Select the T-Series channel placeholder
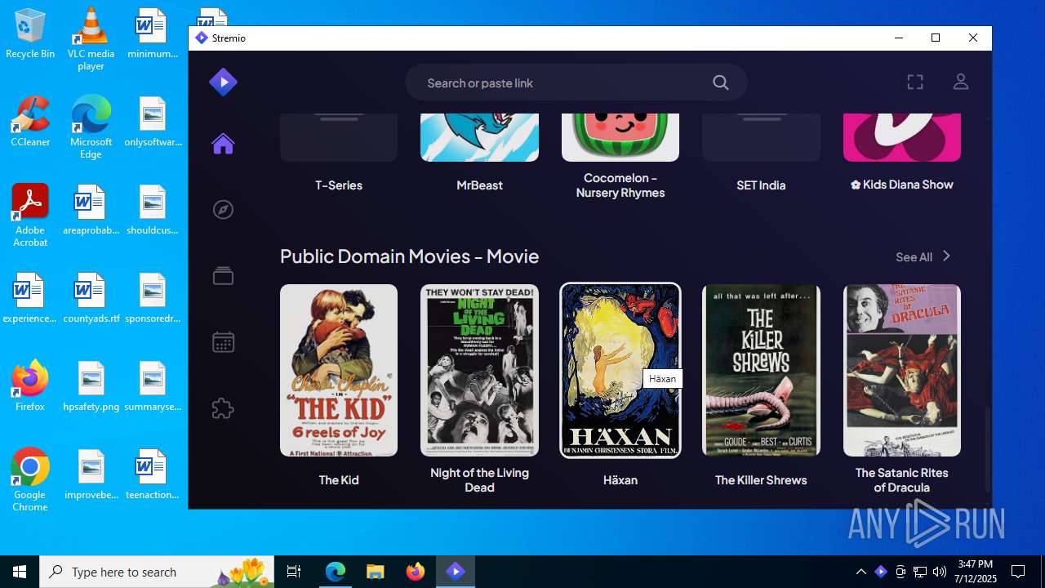The image size is (1045, 588). pyautogui.click(x=339, y=137)
